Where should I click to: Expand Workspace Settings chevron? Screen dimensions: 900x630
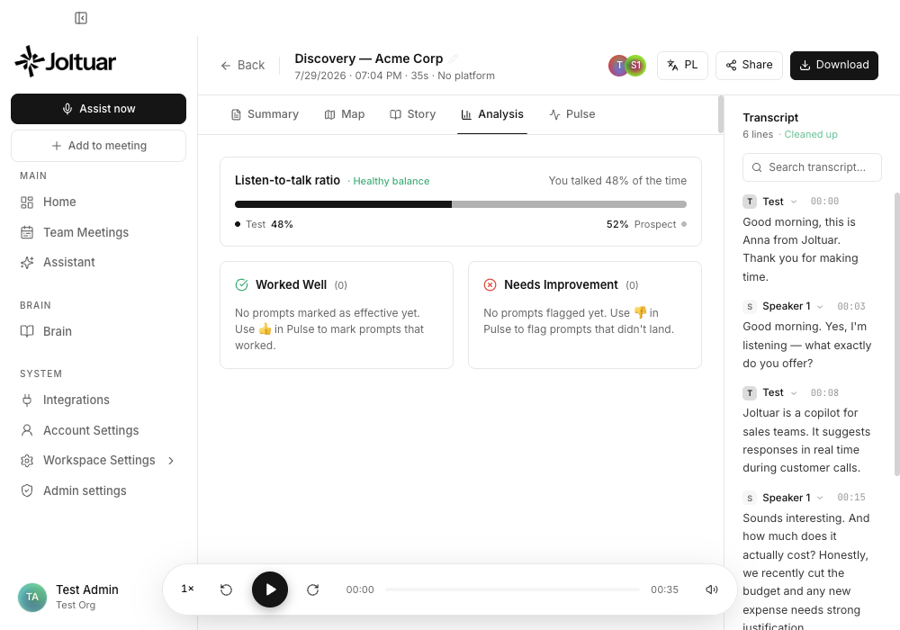click(171, 461)
